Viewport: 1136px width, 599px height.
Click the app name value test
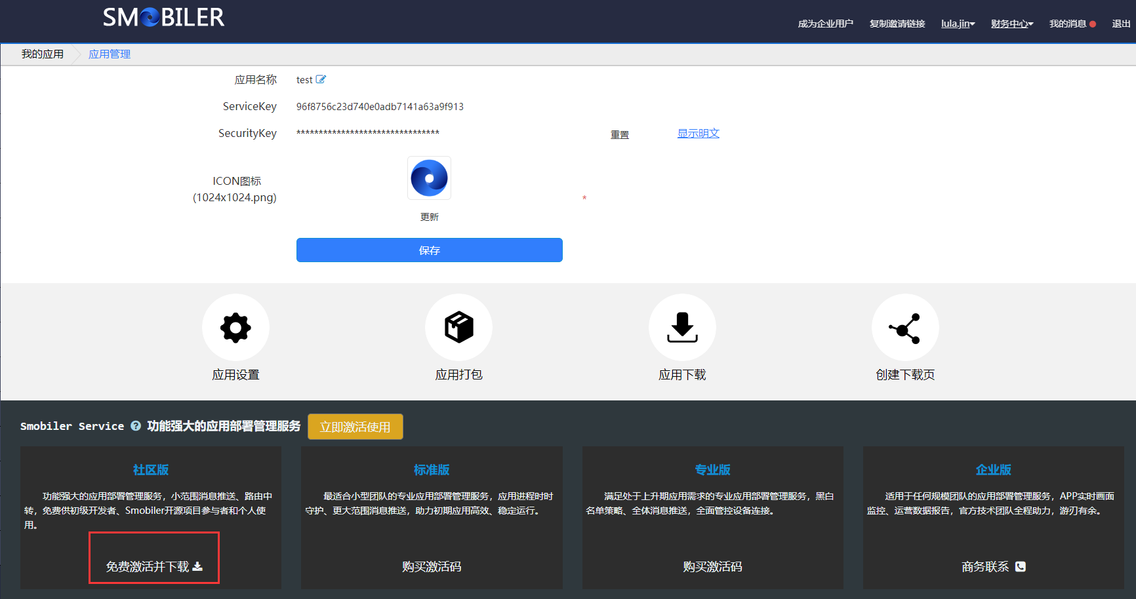tap(304, 80)
